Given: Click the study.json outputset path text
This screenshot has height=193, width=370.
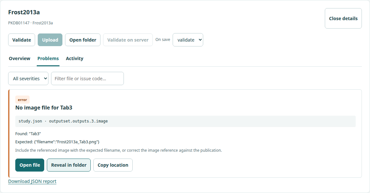Looking at the screenshot, I should pos(63,121).
